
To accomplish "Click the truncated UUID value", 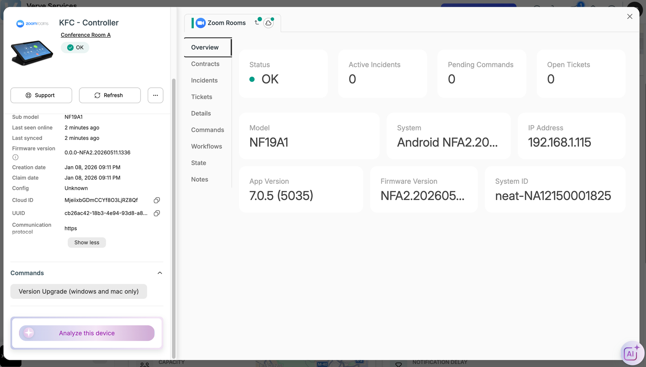I will tap(106, 213).
